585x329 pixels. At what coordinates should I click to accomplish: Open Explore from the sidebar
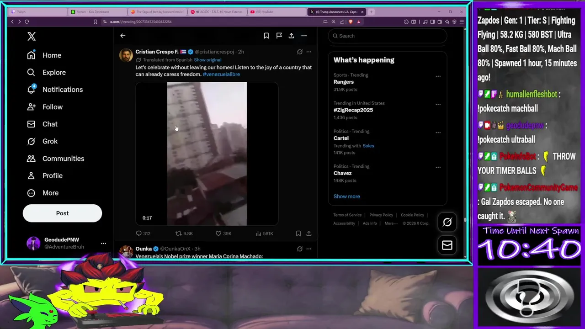[46, 72]
